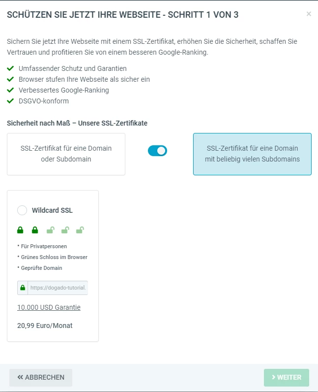Click the 20,99 Euro/Monat price text
Image resolution: width=318 pixels, height=392 pixels.
(45, 326)
